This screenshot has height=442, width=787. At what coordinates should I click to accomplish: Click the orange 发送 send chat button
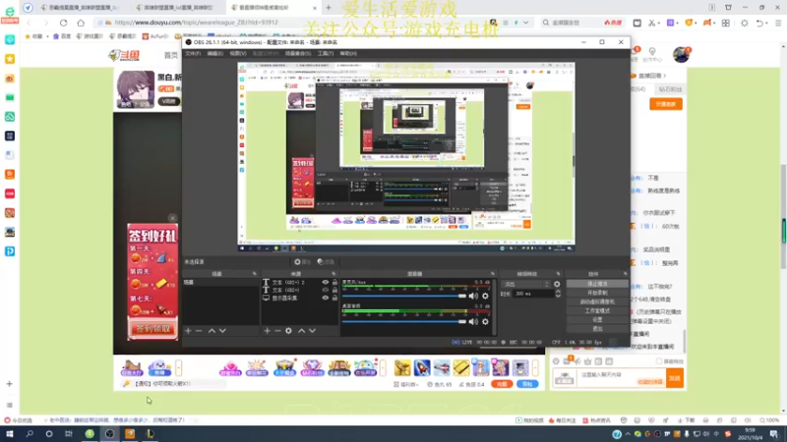tap(675, 378)
